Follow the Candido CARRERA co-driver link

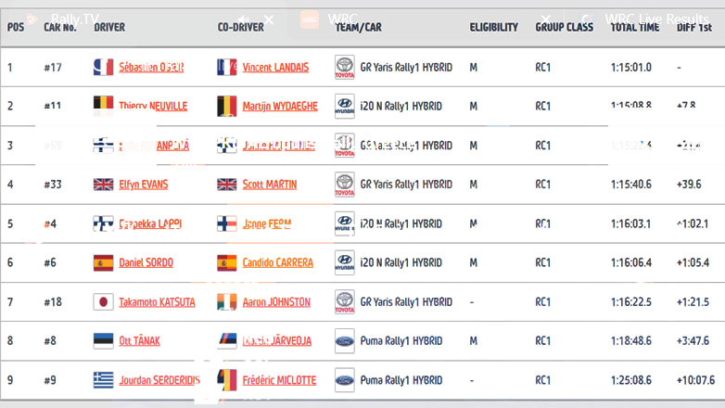coord(277,262)
